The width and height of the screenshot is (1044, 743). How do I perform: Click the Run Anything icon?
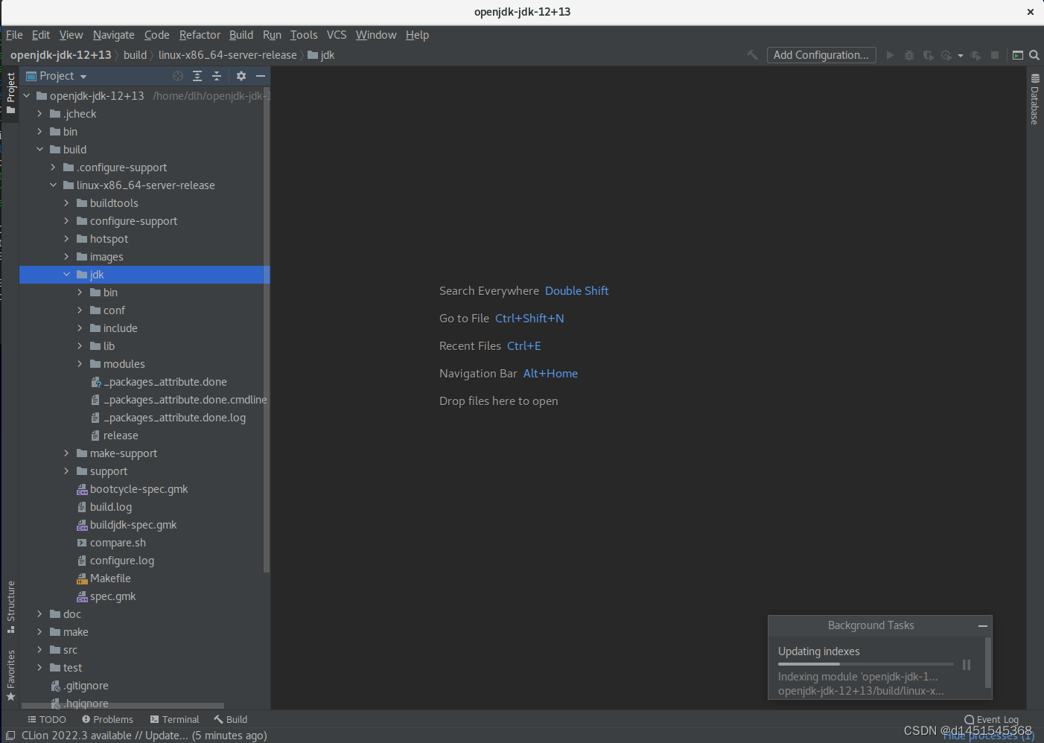(1018, 55)
